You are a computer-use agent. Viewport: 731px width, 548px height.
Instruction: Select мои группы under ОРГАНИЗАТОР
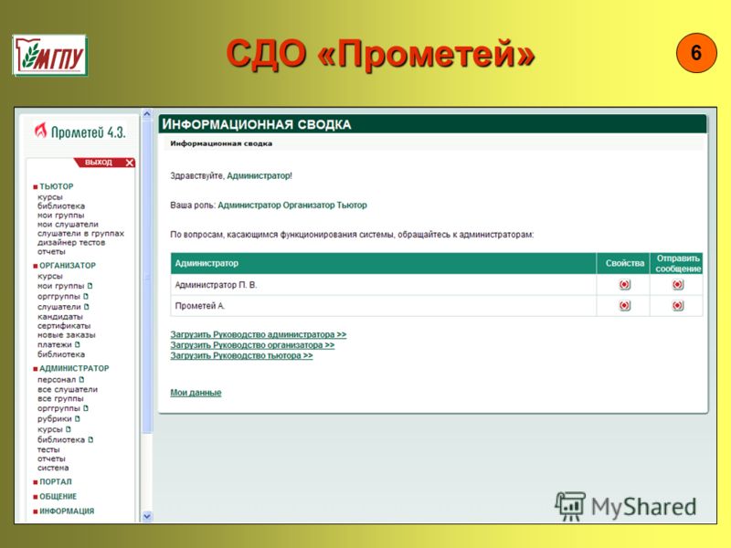60,286
